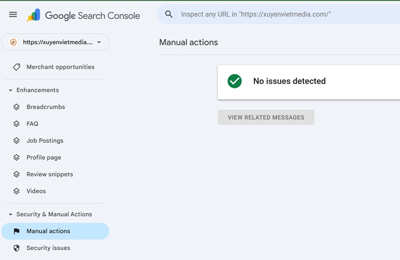Open the Breadcrumbs report
This screenshot has width=400, height=260.
click(x=55, y=107)
